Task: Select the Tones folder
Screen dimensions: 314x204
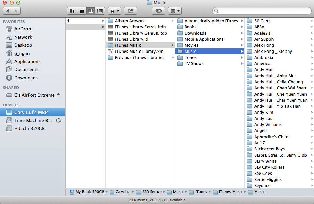Action: coord(210,57)
